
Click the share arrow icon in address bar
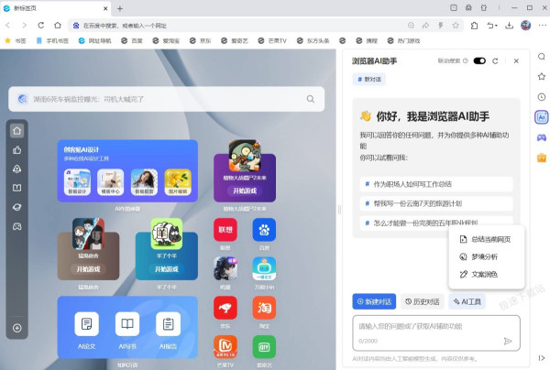coord(425,26)
